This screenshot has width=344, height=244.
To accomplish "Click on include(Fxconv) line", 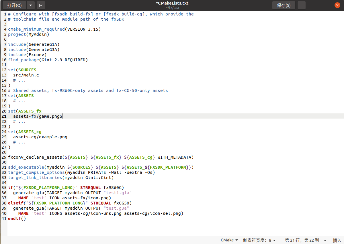I will pyautogui.click(x=27, y=55).
